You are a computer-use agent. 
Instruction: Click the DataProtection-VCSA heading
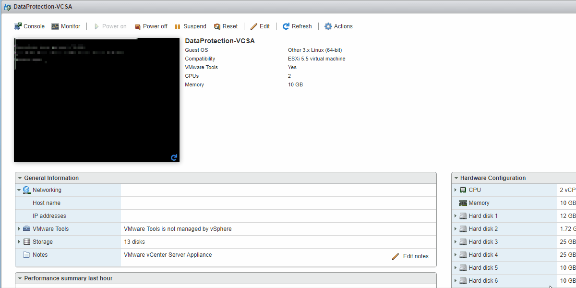pos(220,41)
